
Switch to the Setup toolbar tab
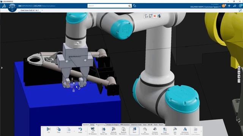(x=92, y=125)
